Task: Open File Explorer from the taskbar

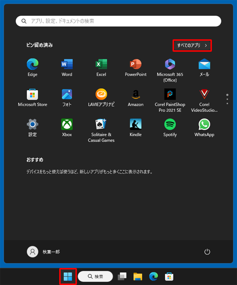Action: [138, 276]
